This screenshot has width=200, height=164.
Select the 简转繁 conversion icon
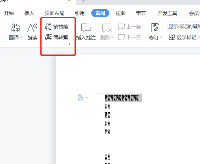tap(48, 37)
